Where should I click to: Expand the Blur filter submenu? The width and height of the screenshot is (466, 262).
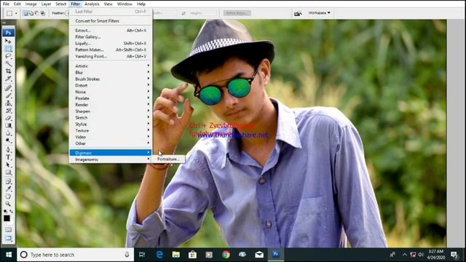[x=111, y=73]
